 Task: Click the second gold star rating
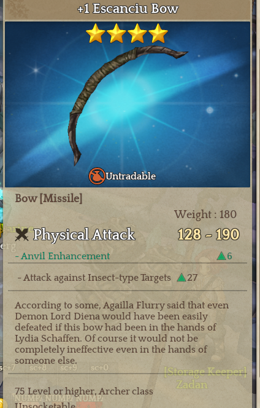(x=117, y=33)
